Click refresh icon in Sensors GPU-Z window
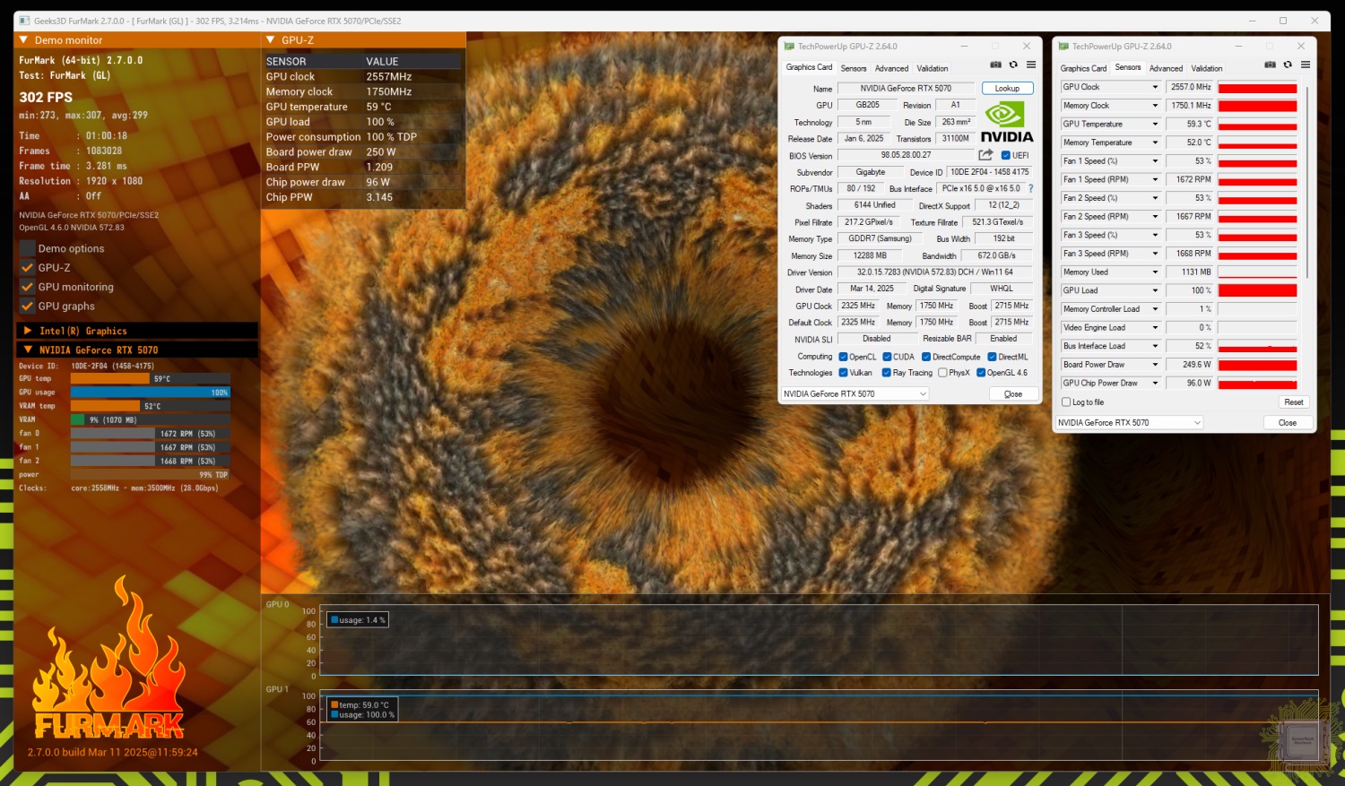The height and width of the screenshot is (786, 1345). click(x=1288, y=65)
